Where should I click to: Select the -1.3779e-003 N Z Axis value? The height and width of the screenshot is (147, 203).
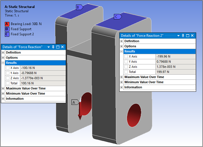coord(43,78)
